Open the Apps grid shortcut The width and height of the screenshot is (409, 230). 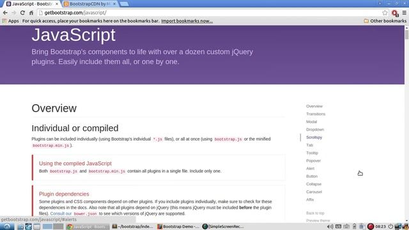pos(10,21)
